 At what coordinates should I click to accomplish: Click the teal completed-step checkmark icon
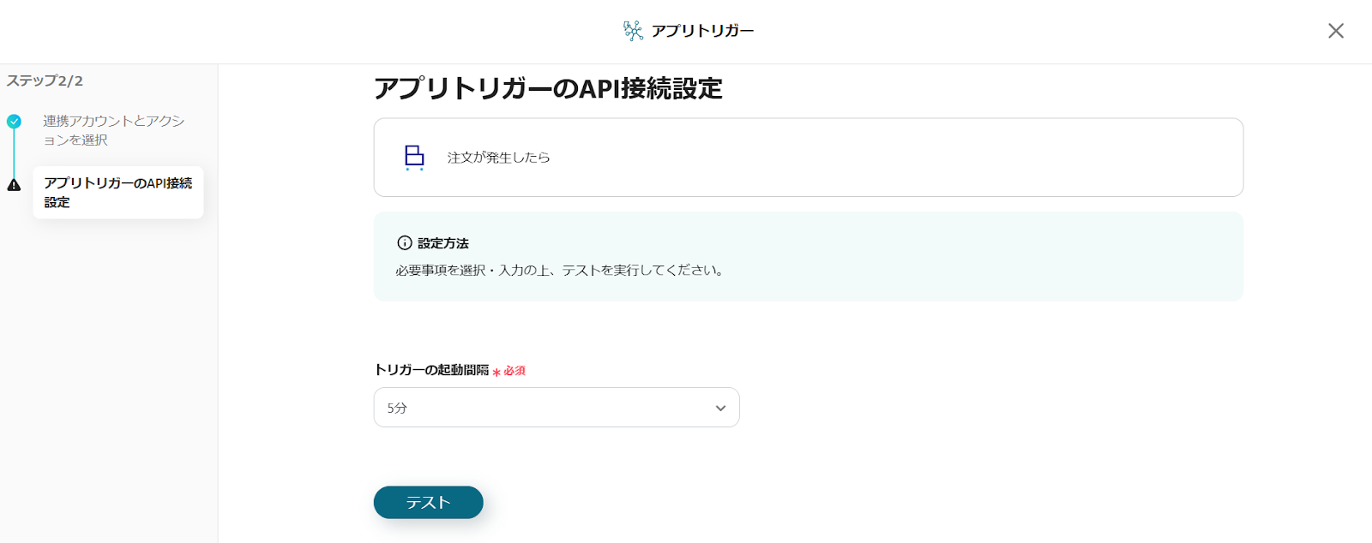coord(14,122)
